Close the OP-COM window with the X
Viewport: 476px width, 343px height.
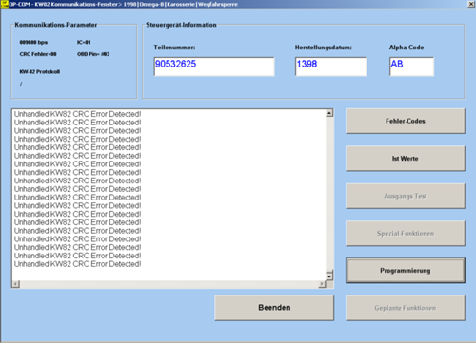[x=471, y=4]
